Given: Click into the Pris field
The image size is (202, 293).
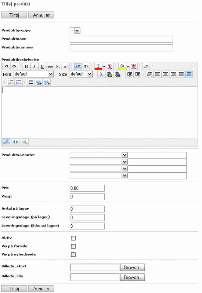Looking at the screenshot, I should tap(87, 188).
